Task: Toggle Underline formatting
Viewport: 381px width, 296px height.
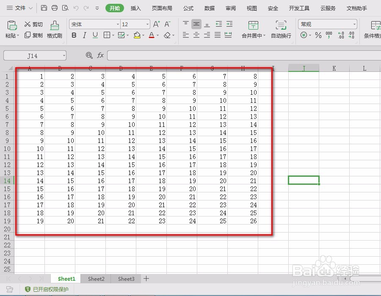Action: point(95,36)
